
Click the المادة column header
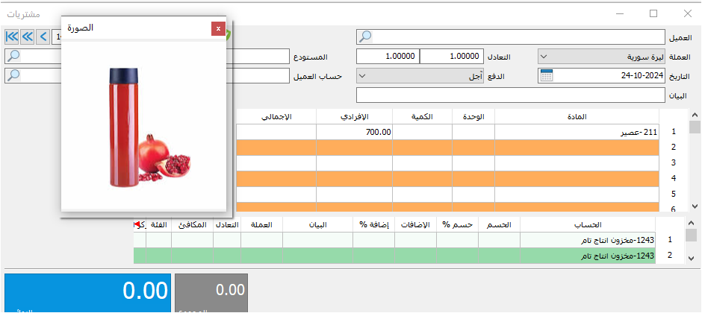pos(577,116)
